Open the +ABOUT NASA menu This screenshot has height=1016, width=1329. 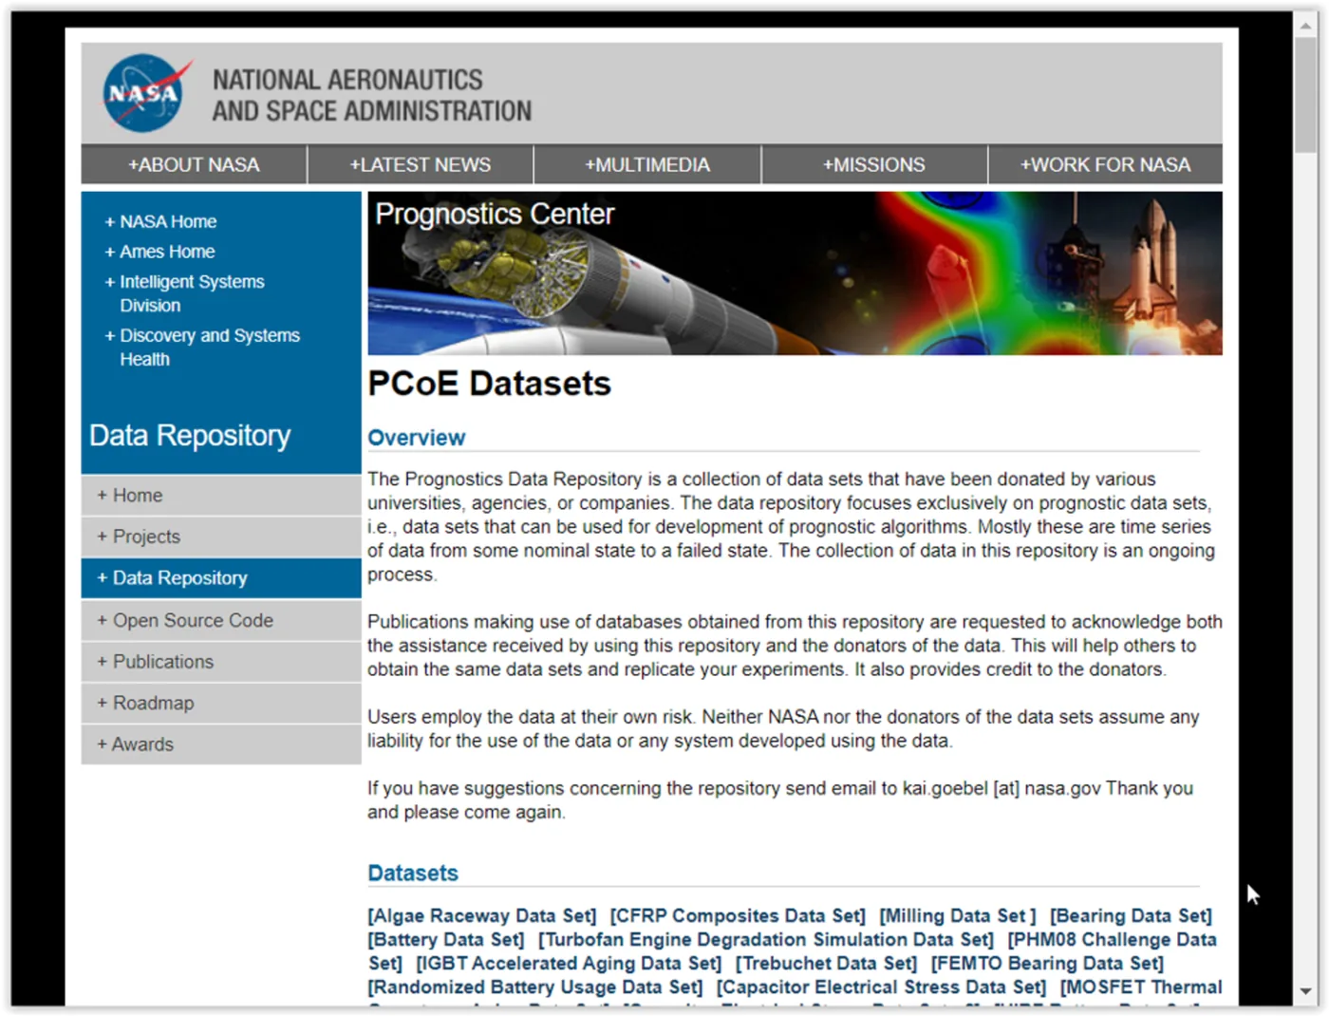(x=194, y=164)
